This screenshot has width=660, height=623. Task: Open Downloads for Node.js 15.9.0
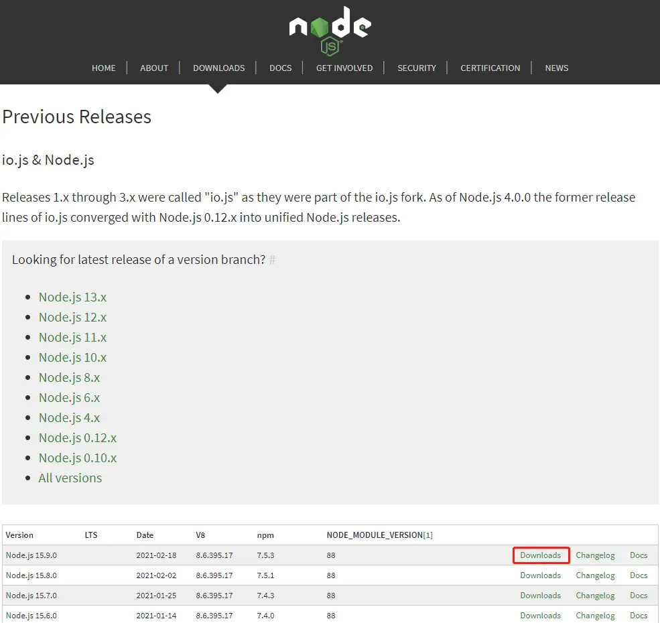[541, 555]
